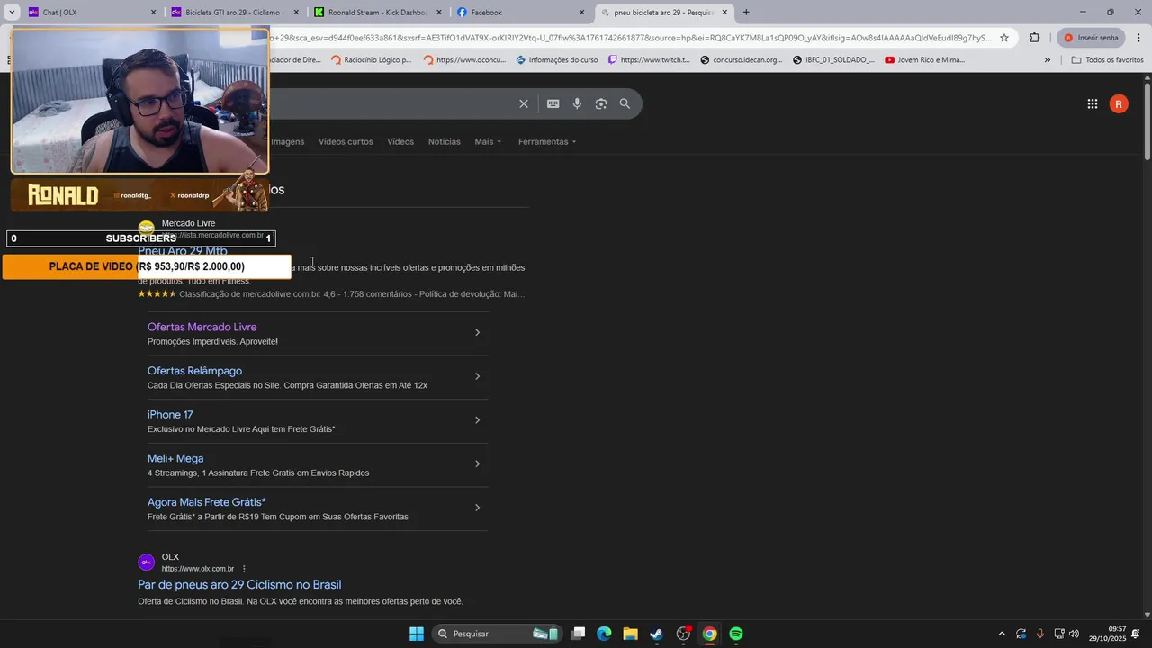Open the twitch.tv bookmark
Viewport: 1152px width, 648px height.
[649, 60]
